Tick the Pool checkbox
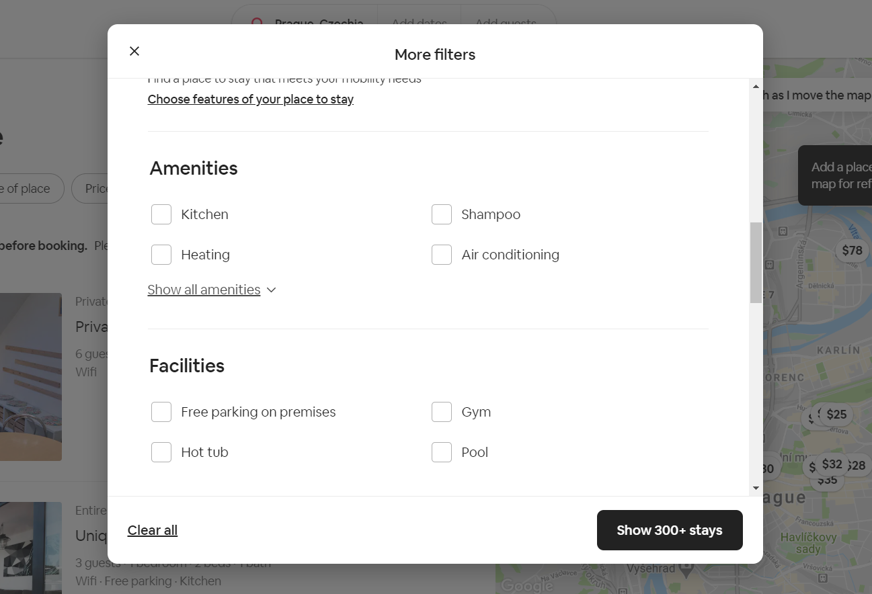 point(442,452)
